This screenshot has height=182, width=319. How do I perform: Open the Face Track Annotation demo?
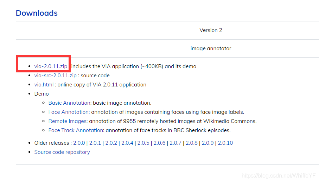pyautogui.click(x=76, y=130)
